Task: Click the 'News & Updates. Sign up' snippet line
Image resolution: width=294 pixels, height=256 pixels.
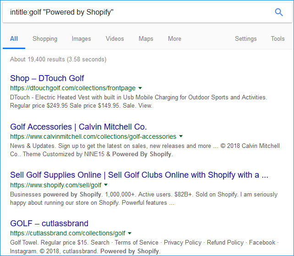Action: point(145,146)
